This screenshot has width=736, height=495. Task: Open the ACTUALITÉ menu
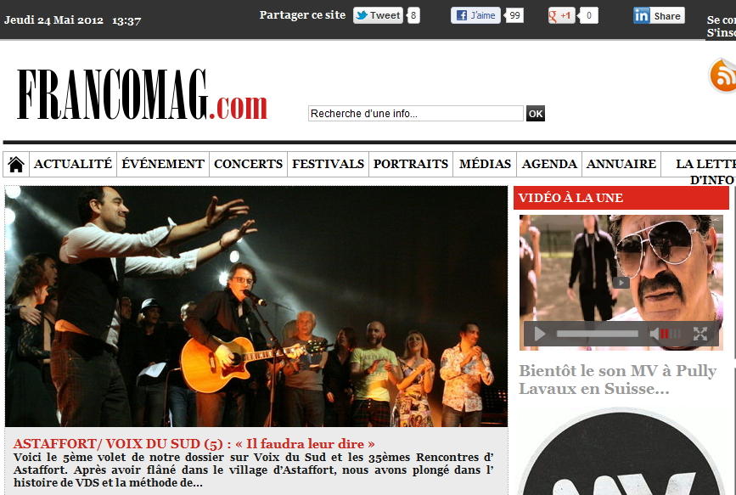(x=73, y=164)
